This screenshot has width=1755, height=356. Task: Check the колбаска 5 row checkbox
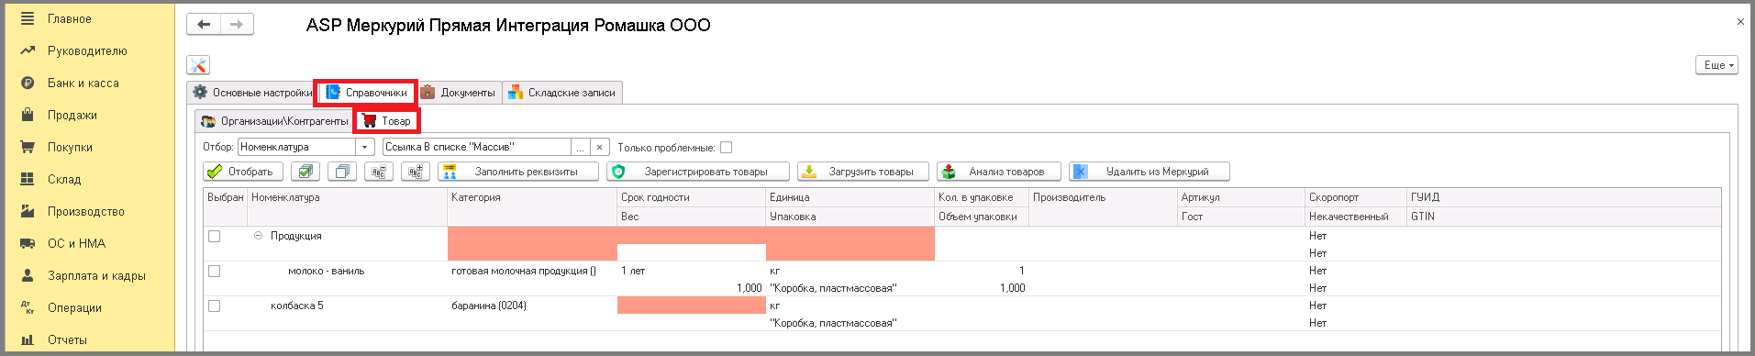[215, 306]
